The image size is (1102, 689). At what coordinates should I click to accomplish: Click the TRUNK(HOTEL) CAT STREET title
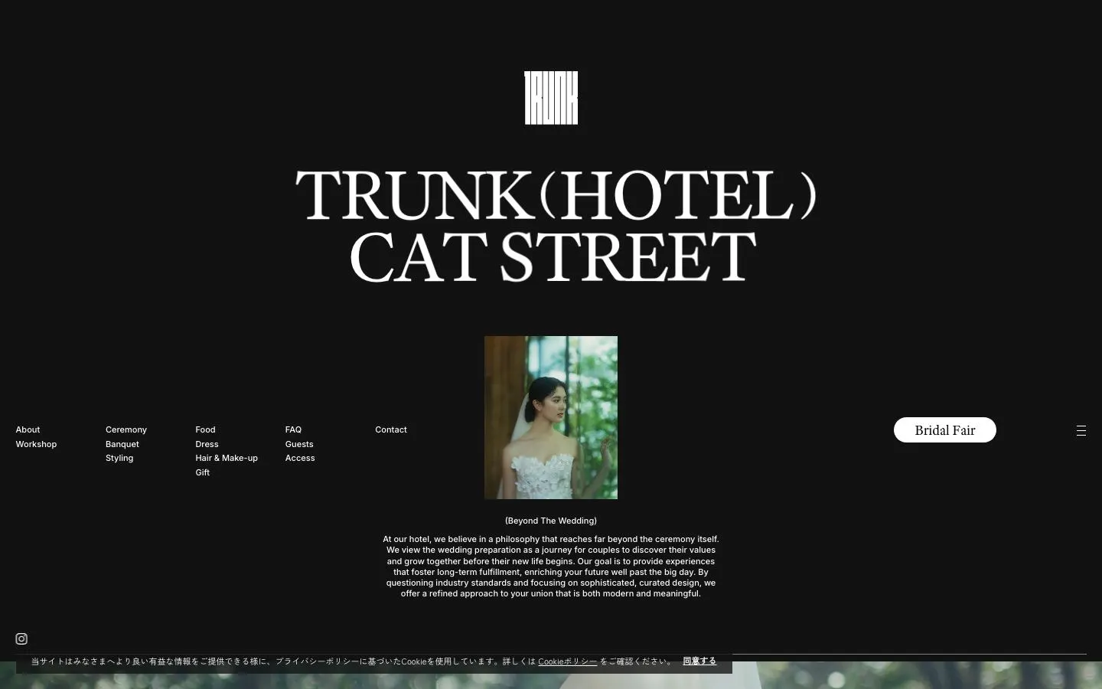click(556, 225)
